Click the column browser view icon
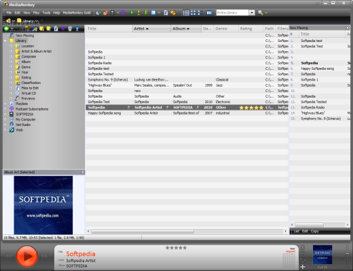 click(x=209, y=13)
